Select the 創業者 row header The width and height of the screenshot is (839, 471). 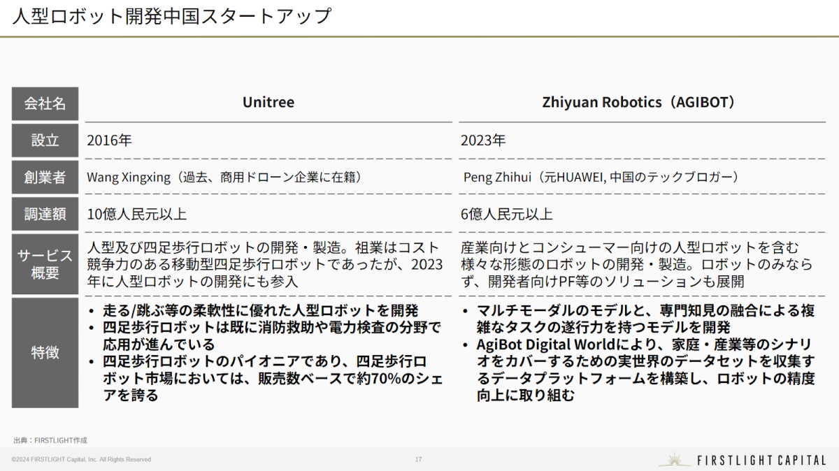coord(45,177)
